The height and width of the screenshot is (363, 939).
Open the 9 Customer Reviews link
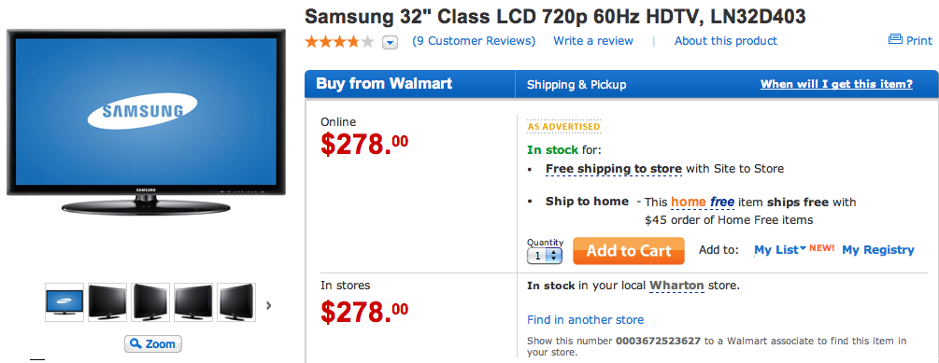point(474,41)
